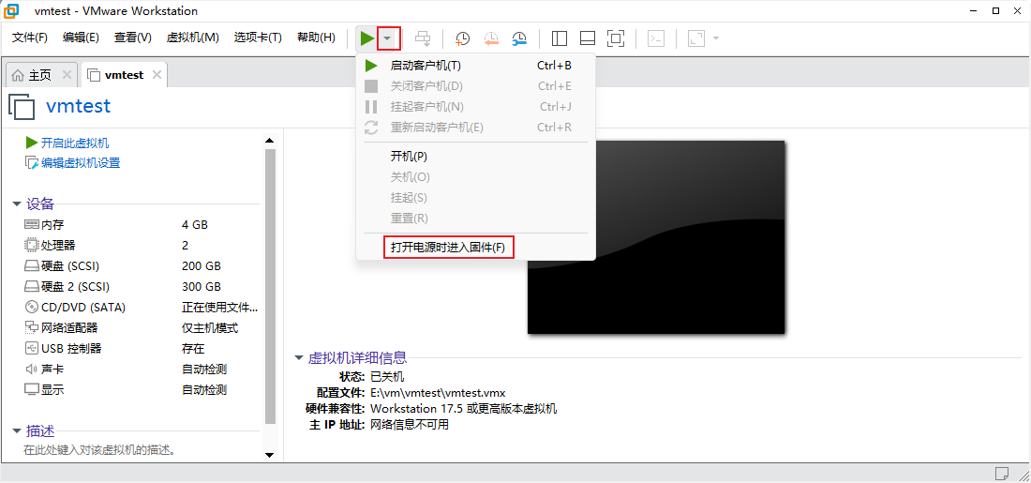Viewport: 1031px width, 483px height.
Task: Open the 文件(F) menu
Action: [x=30, y=38]
